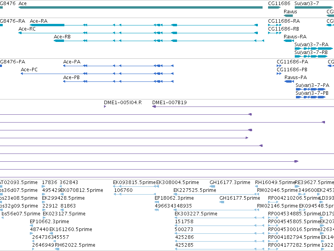Screen dimensions: 334x251
Task: Click the DME1-007B19 feature
Action: coord(243,107)
